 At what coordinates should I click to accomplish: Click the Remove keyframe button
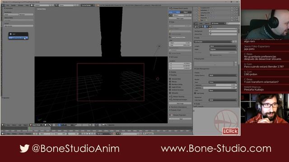pyautogui.click(x=26, y=14)
